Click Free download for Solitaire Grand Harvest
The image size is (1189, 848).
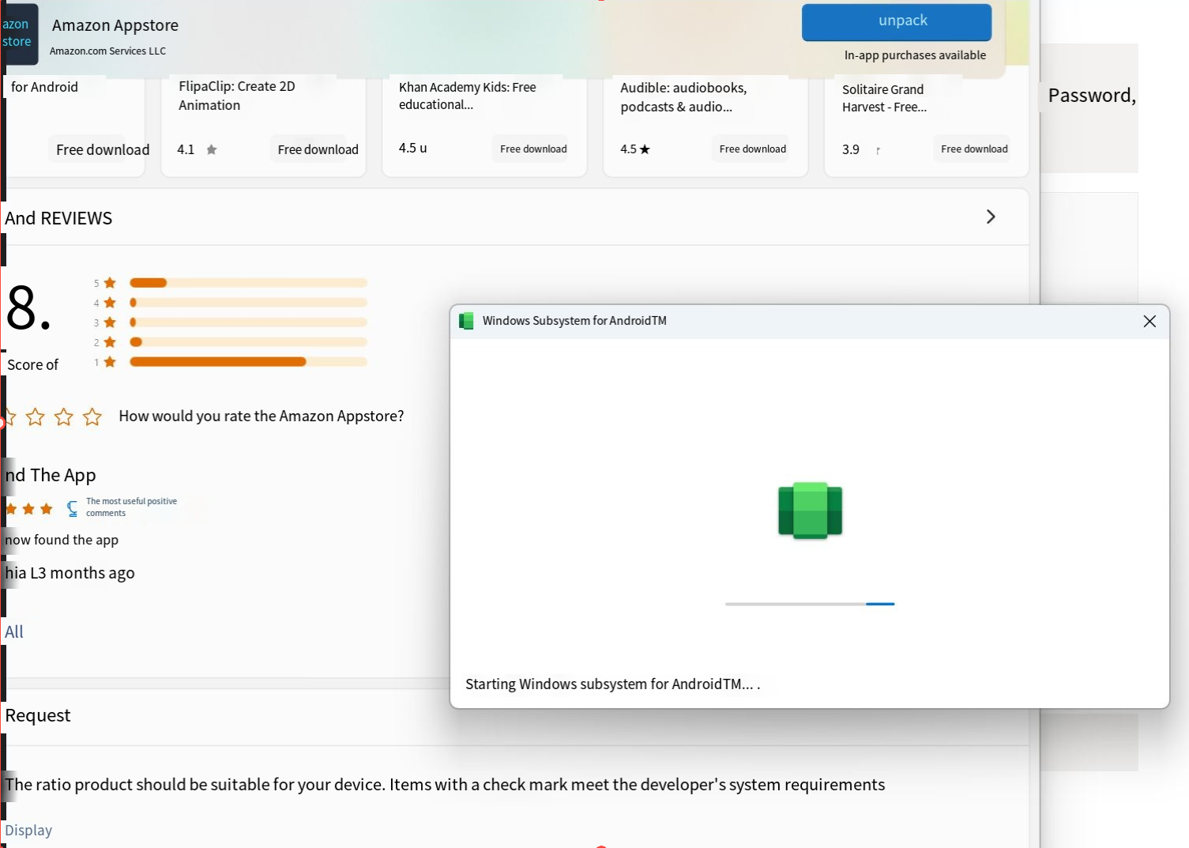click(974, 149)
